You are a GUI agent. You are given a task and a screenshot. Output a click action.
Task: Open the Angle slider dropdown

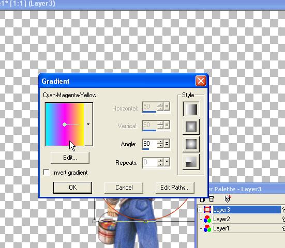tap(167, 144)
